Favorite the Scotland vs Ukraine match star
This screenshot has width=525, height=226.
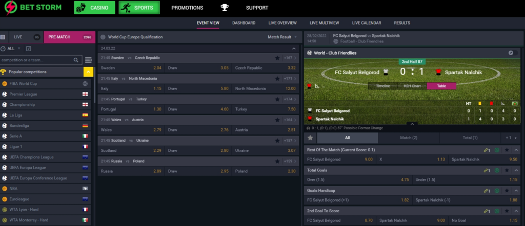pos(277,141)
